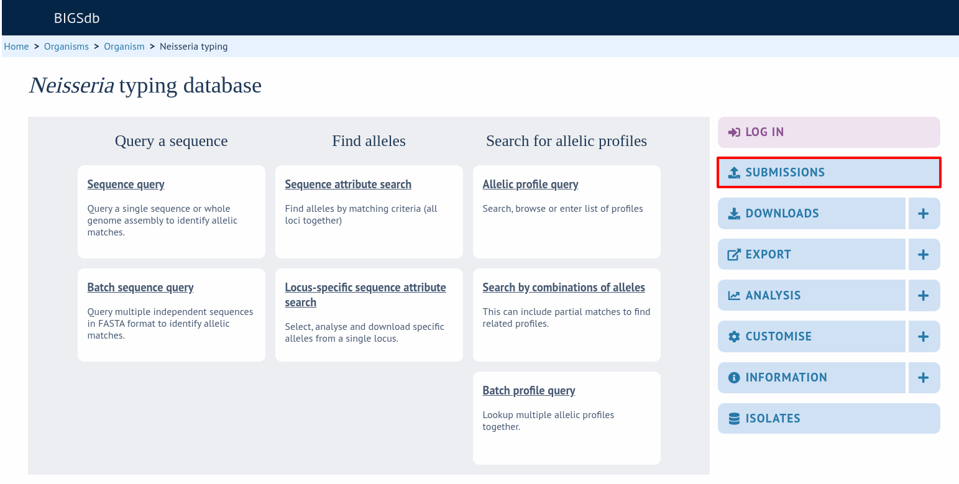Expand the Information section plus button
The width and height of the screenshot is (959, 484).
tap(924, 378)
